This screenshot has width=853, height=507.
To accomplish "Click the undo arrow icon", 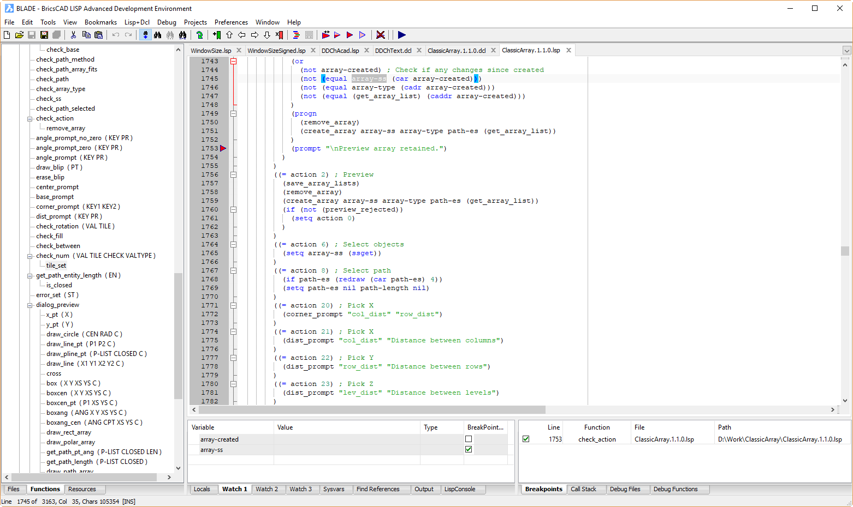I will 115,35.
